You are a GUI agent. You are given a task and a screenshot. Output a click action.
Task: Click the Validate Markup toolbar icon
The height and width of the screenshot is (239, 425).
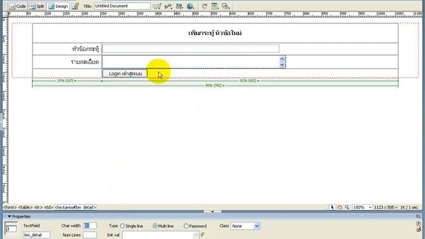(168, 6)
